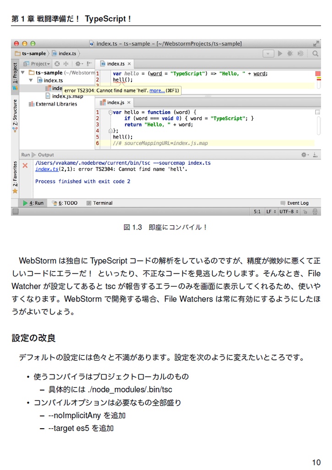The width and height of the screenshot is (332, 470).
Task: Open LF line separator dropdown
Action: coord(271,212)
